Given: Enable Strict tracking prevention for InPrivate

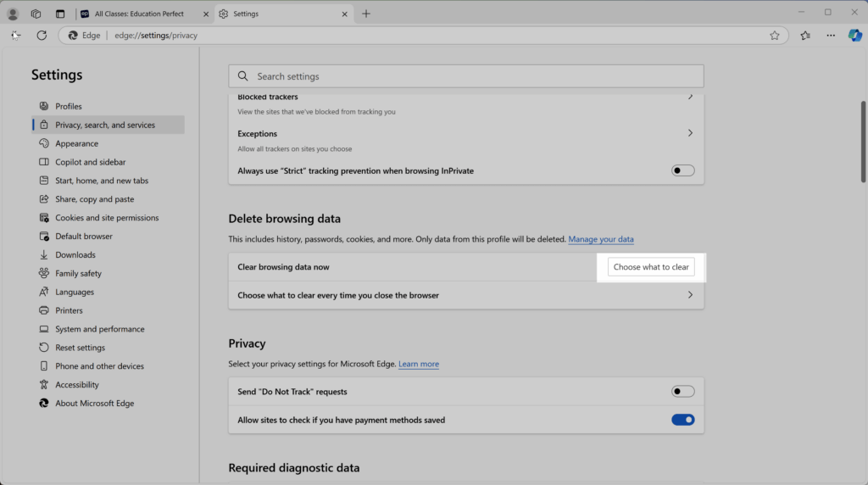Looking at the screenshot, I should click(x=682, y=170).
